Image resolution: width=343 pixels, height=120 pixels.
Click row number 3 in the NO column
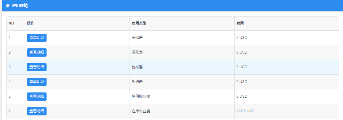point(9,67)
